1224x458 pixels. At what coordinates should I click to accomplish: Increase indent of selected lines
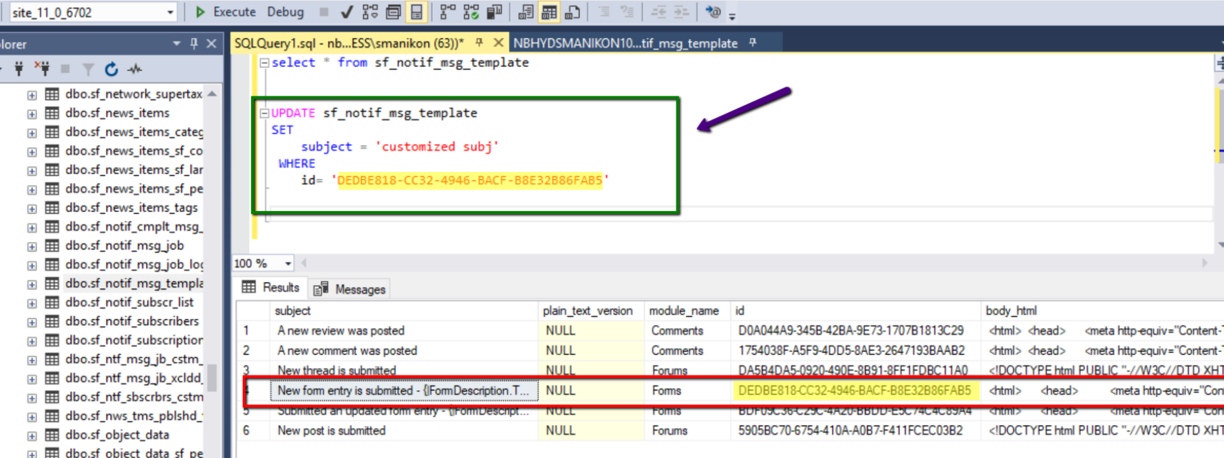point(681,12)
